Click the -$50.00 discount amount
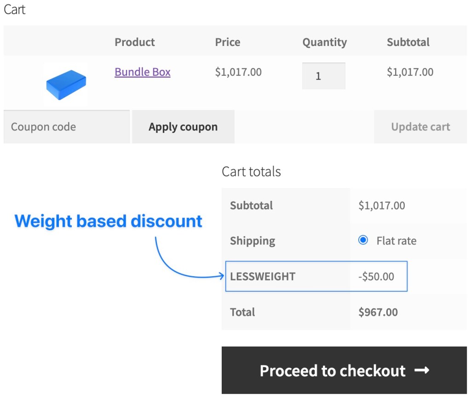 (376, 276)
